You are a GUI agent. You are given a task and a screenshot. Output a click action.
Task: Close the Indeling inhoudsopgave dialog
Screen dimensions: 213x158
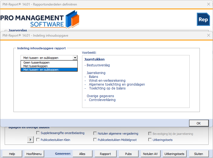tap(209, 36)
